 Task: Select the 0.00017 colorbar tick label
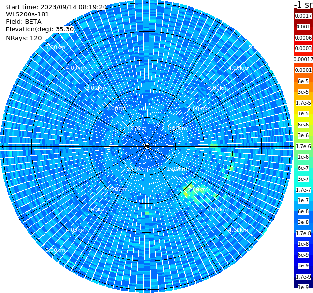click(303, 59)
